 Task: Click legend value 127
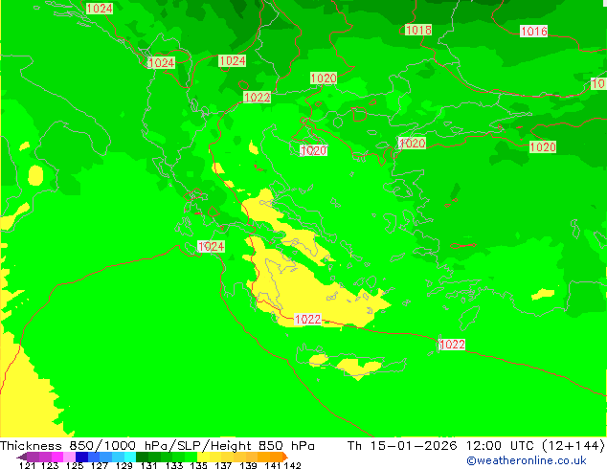[x=100, y=465]
